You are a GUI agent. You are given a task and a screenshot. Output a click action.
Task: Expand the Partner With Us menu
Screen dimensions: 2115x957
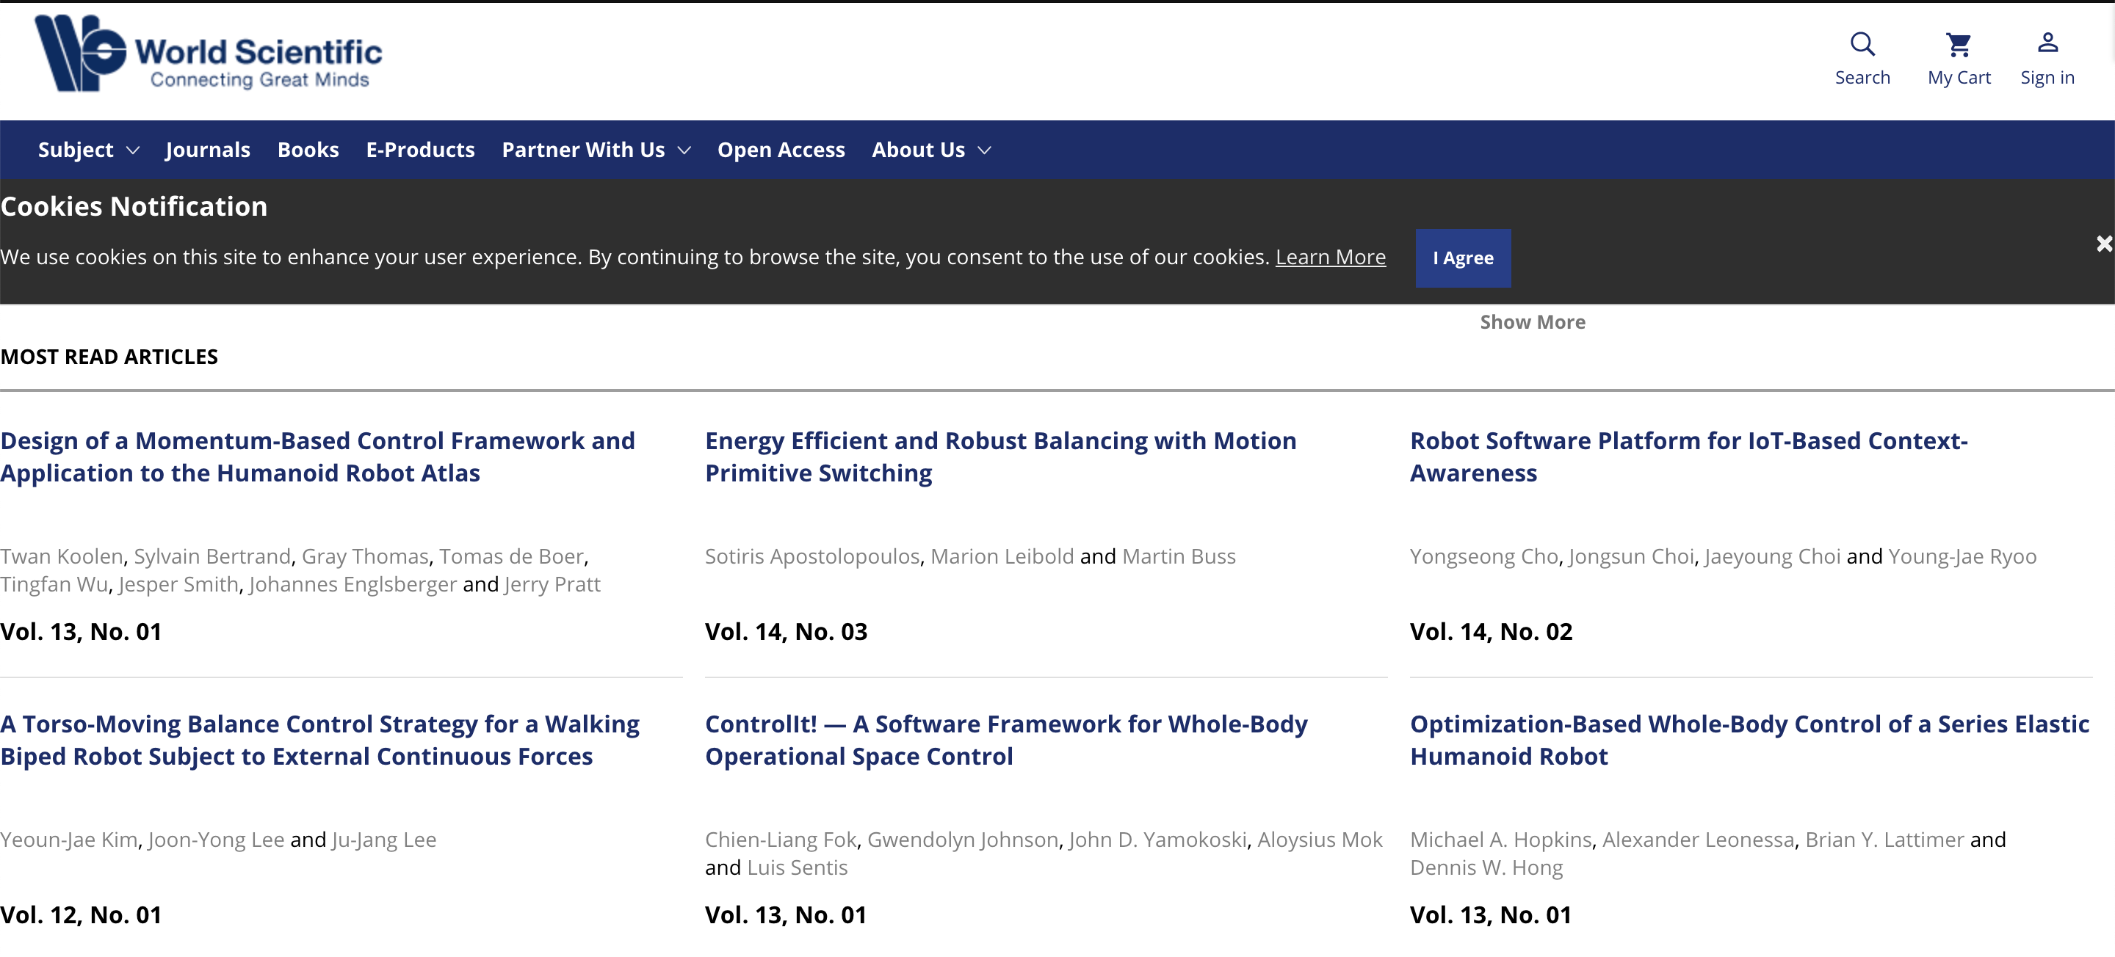(x=596, y=150)
